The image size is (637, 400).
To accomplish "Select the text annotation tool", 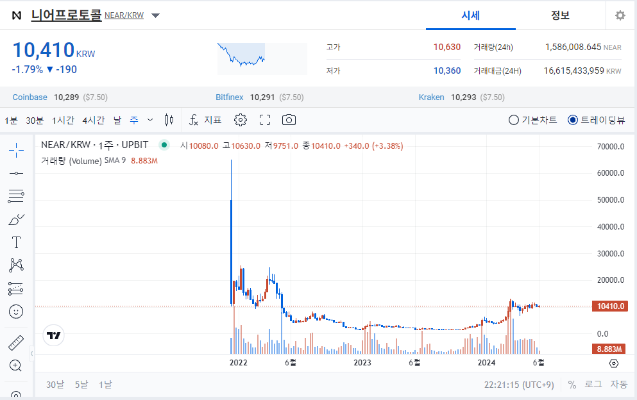I will (x=15, y=242).
